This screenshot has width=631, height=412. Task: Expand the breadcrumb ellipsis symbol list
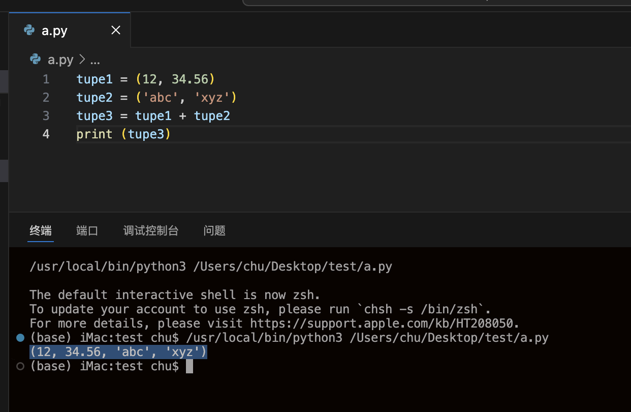(x=95, y=60)
